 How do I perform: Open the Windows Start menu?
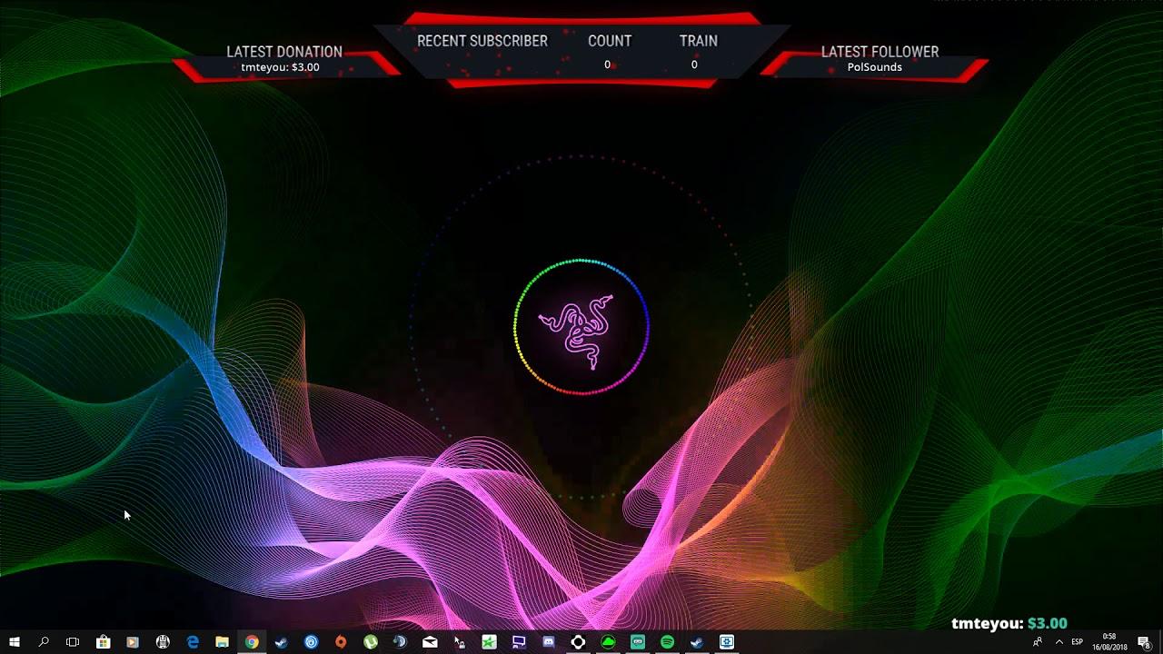tap(15, 642)
